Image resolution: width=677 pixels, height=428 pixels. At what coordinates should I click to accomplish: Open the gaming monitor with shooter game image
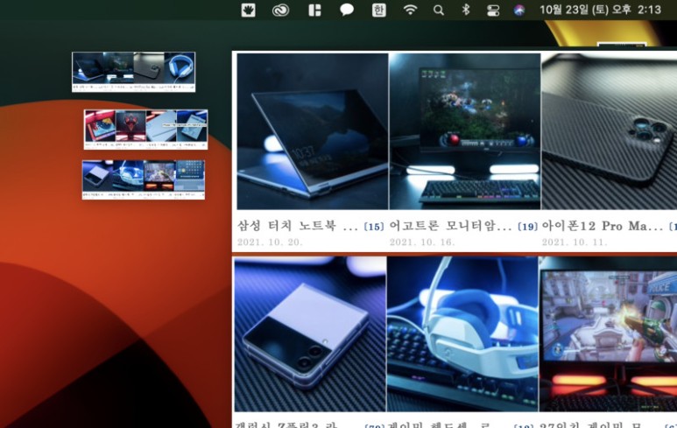tap(608, 334)
